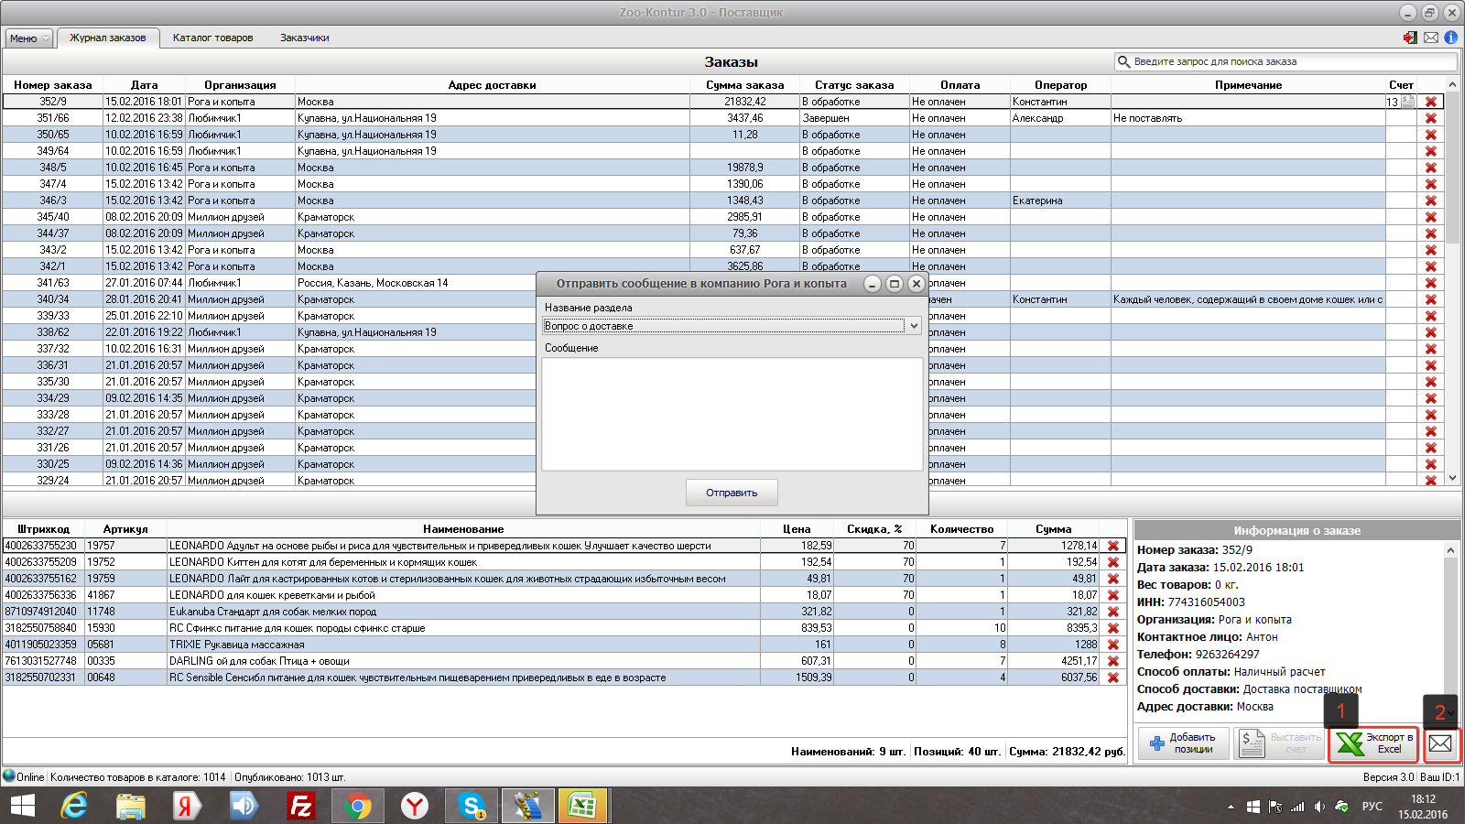This screenshot has width=1475, height=824.
Task: Click Добавить позиции button
Action: pyautogui.click(x=1183, y=743)
